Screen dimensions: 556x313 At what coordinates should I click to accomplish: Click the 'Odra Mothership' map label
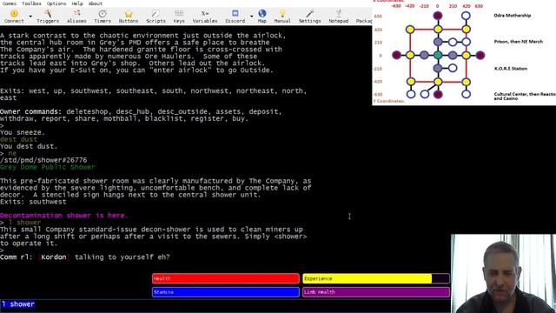[x=512, y=16]
